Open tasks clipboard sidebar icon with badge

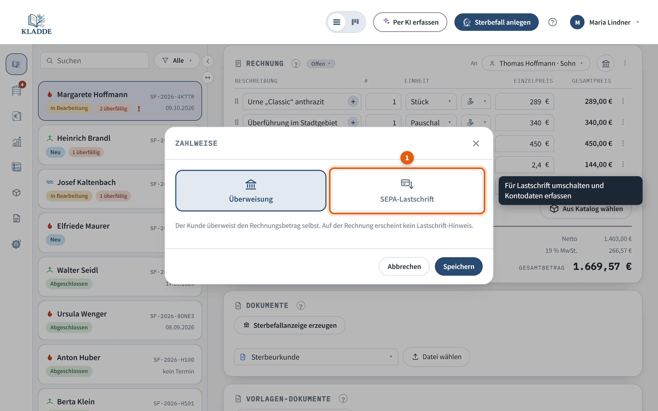pyautogui.click(x=16, y=90)
